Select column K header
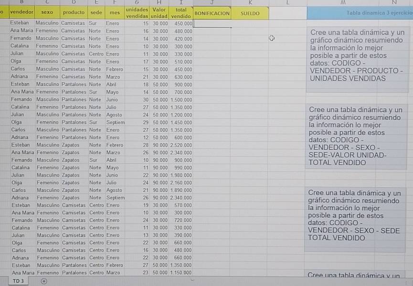This screenshot has height=286, width=413. 250,3
